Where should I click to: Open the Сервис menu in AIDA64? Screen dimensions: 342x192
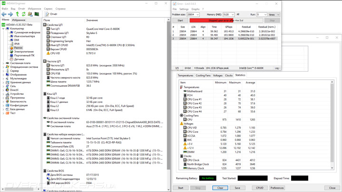pos(48,9)
